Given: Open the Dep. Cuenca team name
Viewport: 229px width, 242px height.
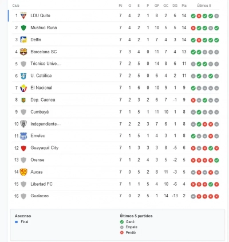Looking at the screenshot, I should point(43,100).
